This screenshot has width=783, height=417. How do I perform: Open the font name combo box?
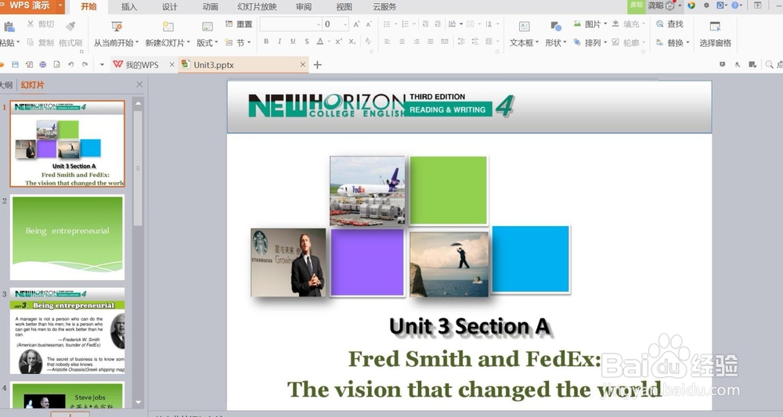[290, 24]
